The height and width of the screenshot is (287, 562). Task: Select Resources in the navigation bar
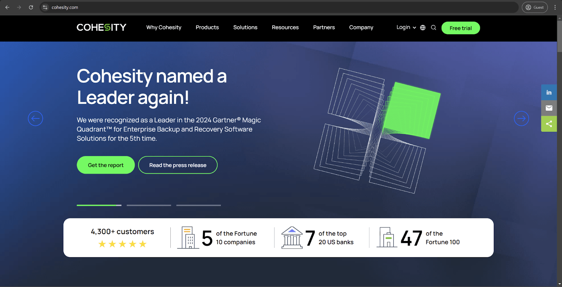285,27
